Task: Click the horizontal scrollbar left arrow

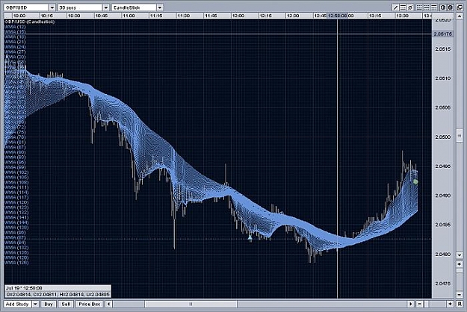Action: (x=109, y=304)
